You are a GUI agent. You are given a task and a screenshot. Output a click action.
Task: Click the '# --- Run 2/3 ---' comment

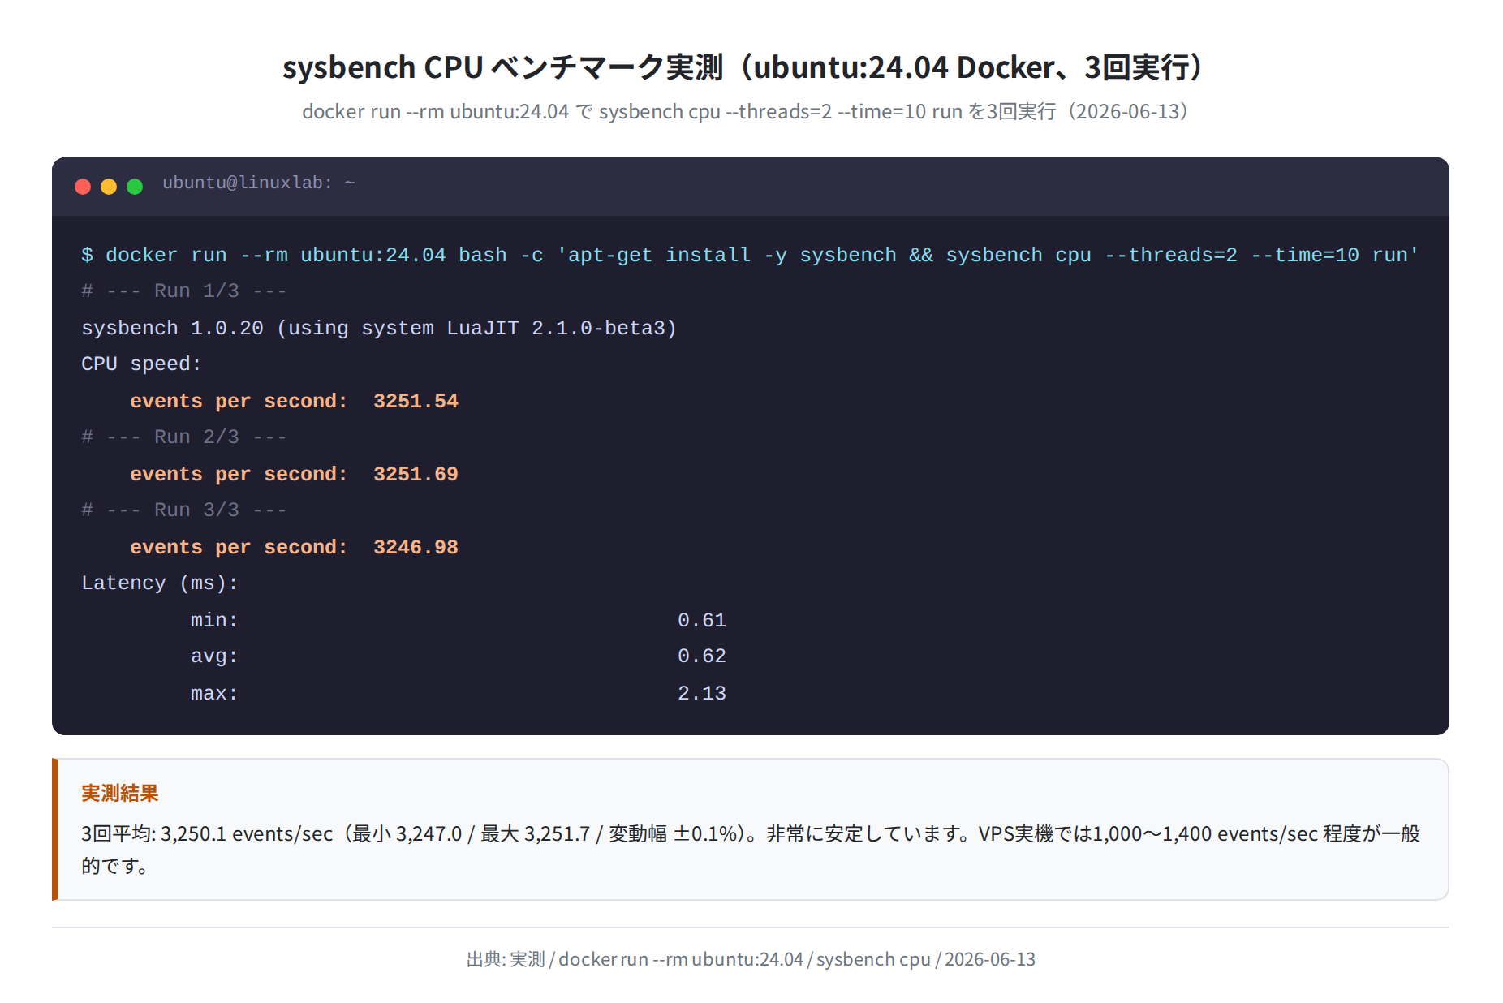184,437
